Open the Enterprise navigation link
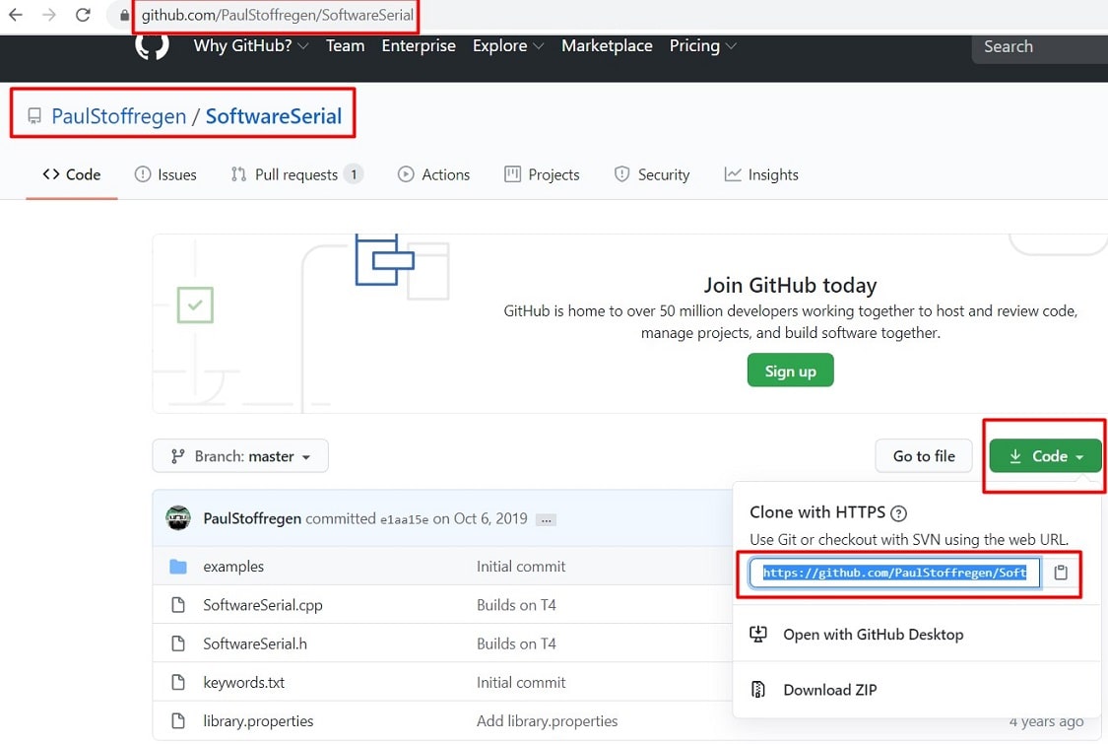The image size is (1108, 744). (x=419, y=46)
